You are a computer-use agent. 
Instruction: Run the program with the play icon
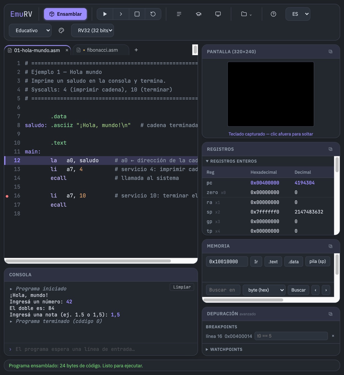tap(105, 14)
